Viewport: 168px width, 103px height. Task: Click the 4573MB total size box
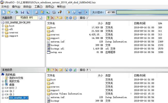(111, 12)
